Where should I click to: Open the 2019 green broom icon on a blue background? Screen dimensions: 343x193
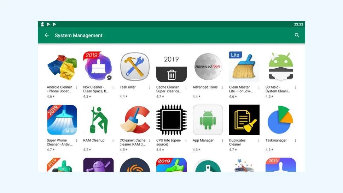tap(171, 165)
